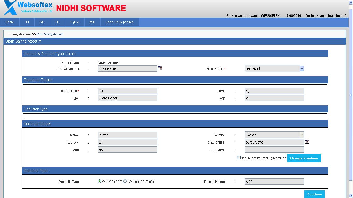
Task: Click the vertical page scrollbar
Action: (351, 95)
